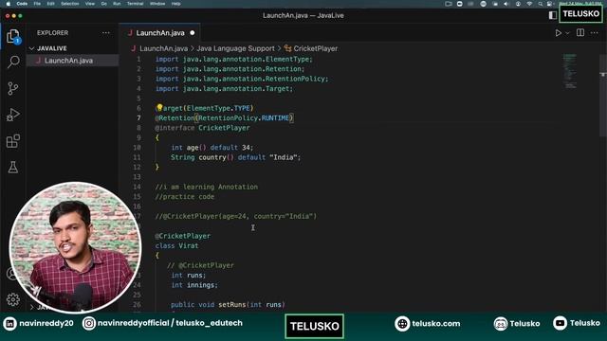
Task: Click CricketPlayer in @interface declaration
Action: [x=224, y=128]
